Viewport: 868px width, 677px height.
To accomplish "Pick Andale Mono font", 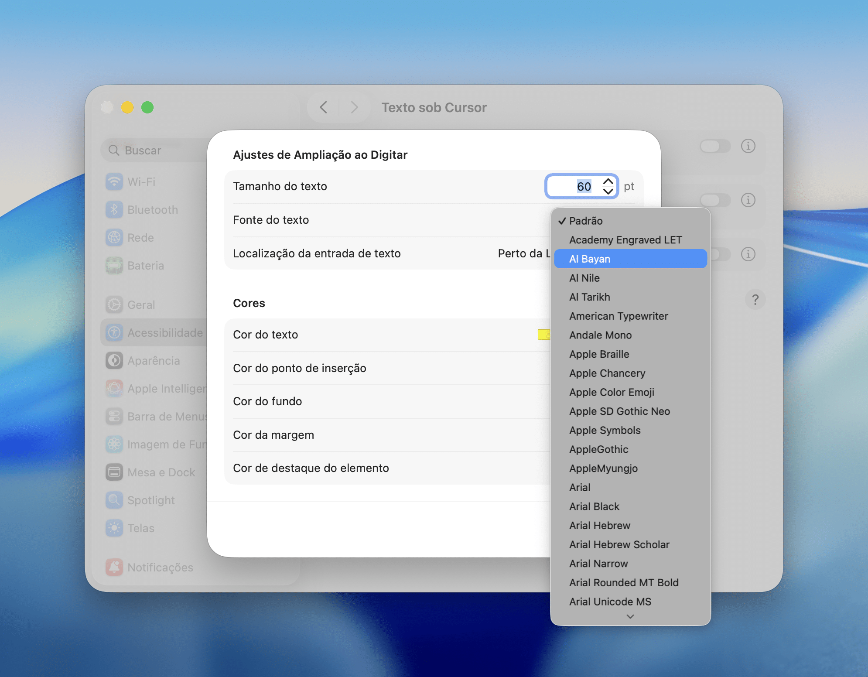I will coord(630,335).
